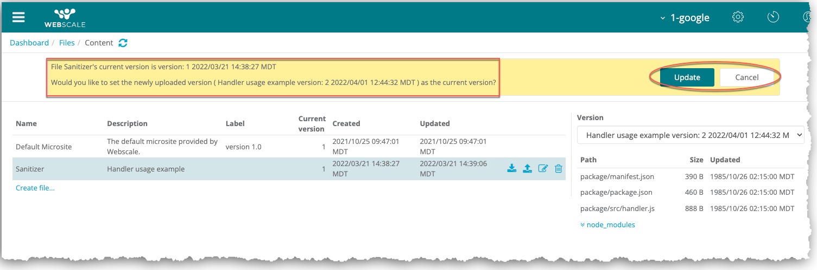Open the hamburger navigation menu

pyautogui.click(x=18, y=17)
